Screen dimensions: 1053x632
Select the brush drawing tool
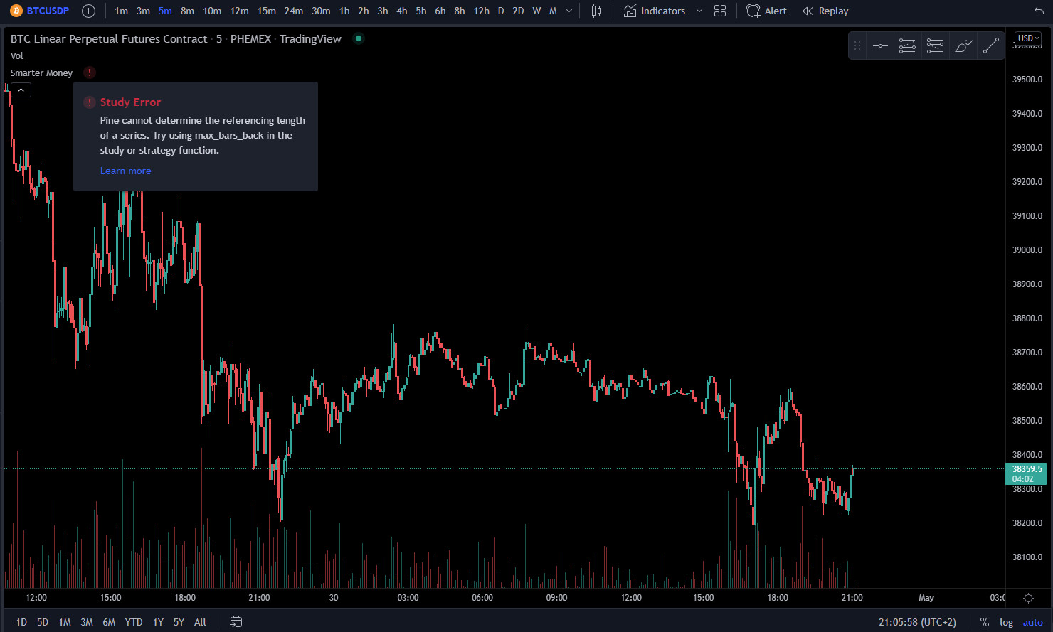coord(963,46)
